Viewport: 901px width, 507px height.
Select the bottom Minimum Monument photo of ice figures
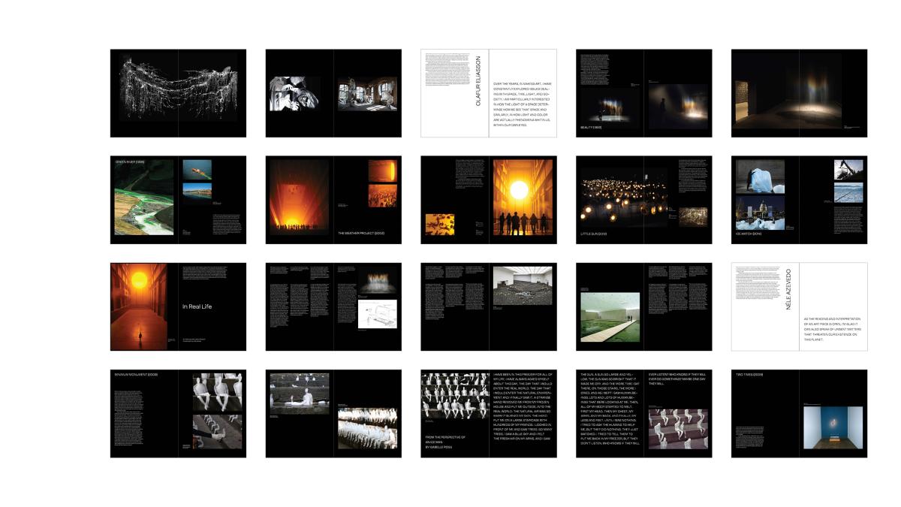point(217,432)
